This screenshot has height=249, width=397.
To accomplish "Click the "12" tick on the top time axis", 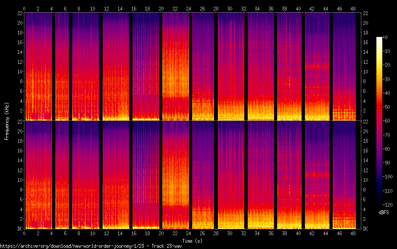I will tap(107, 8).
